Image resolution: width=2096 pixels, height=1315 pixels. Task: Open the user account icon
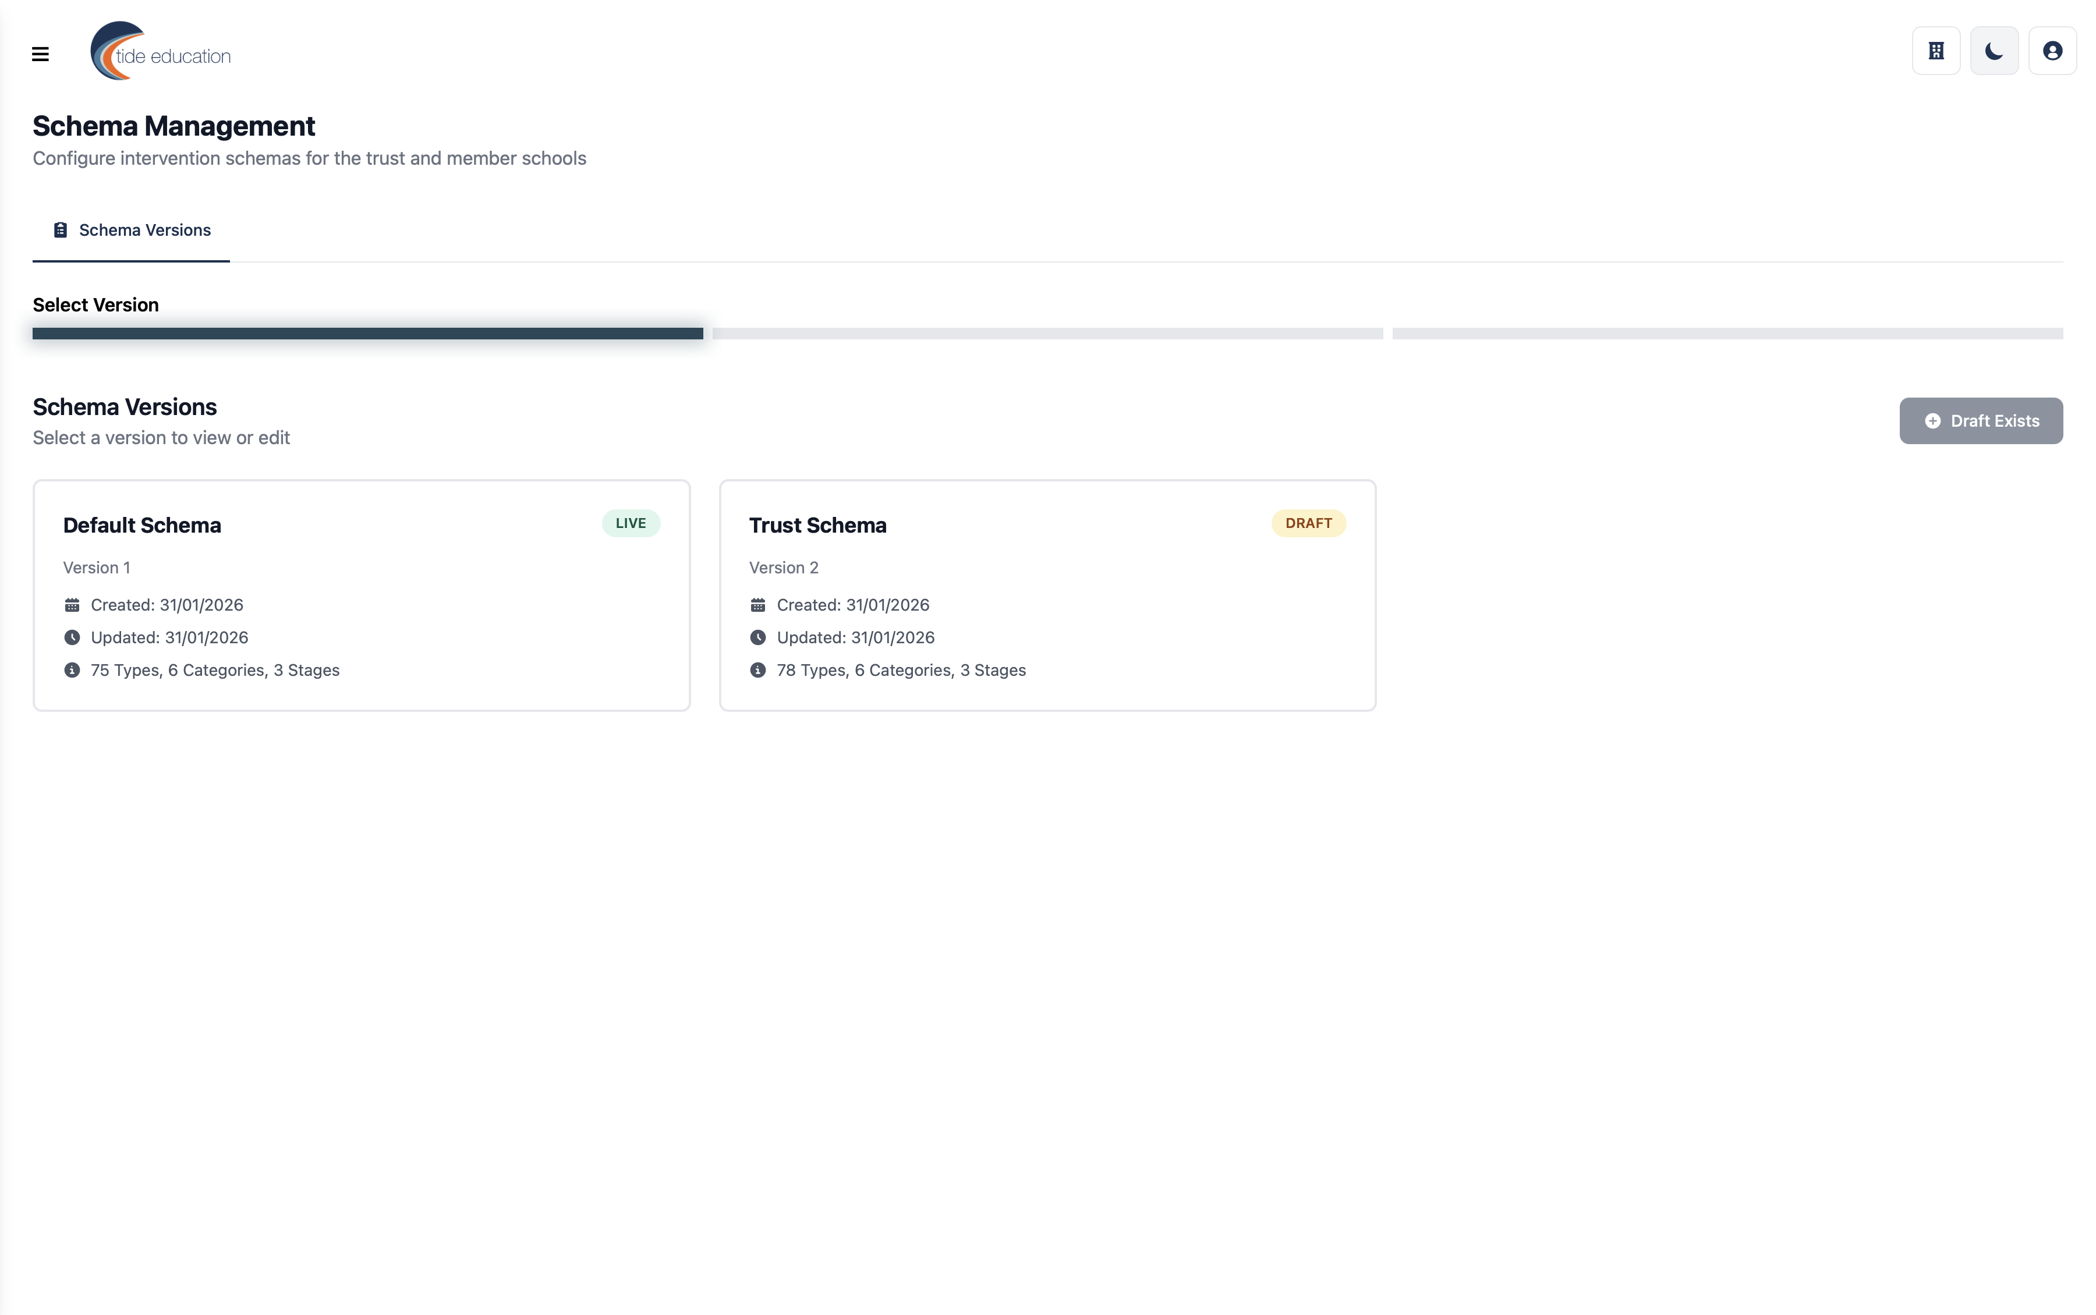(x=2052, y=49)
